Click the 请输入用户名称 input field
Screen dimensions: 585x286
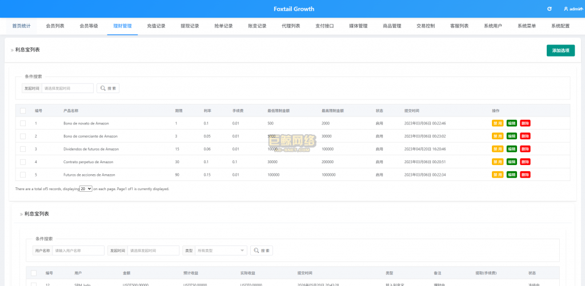coord(78,251)
